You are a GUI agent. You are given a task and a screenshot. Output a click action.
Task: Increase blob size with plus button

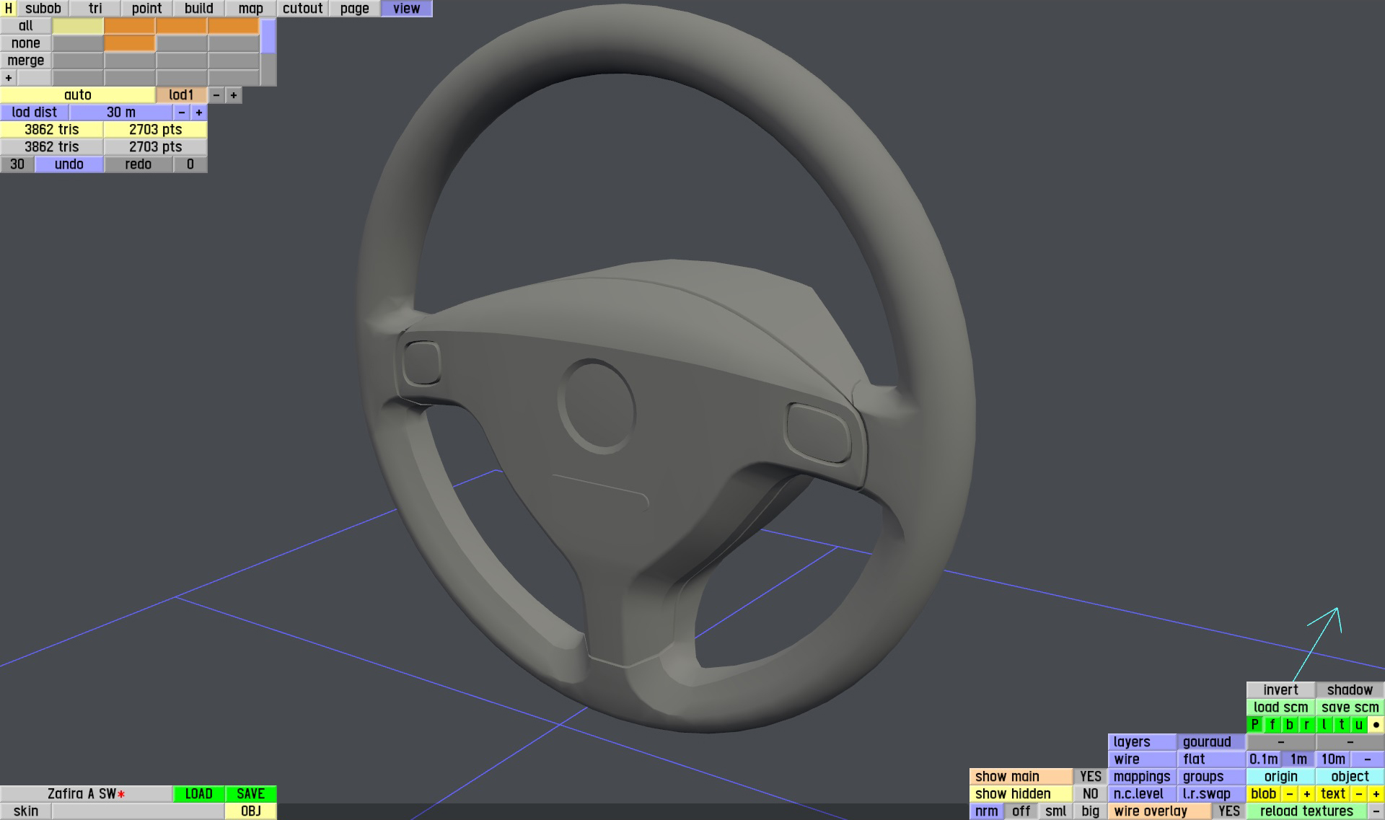[x=1306, y=794]
